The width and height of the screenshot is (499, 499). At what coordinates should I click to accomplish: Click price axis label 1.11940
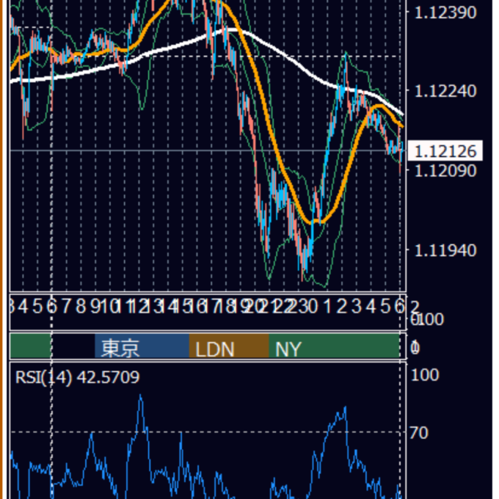445,250
